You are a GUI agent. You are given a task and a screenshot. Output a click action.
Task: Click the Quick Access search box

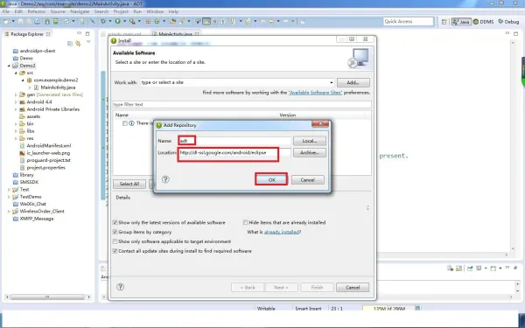[x=408, y=21]
